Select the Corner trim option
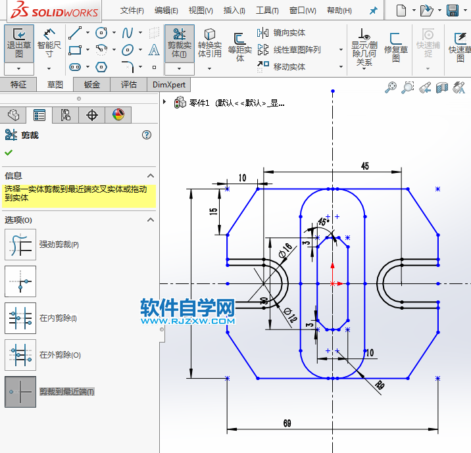 click(x=20, y=281)
